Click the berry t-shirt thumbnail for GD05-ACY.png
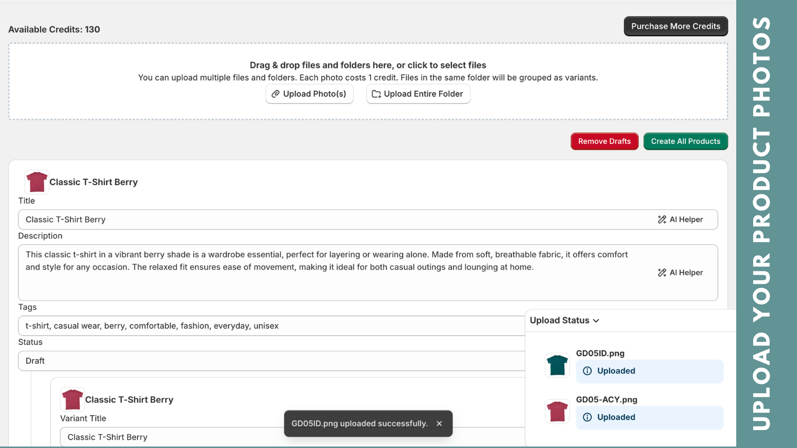This screenshot has width=797, height=448. (557, 412)
